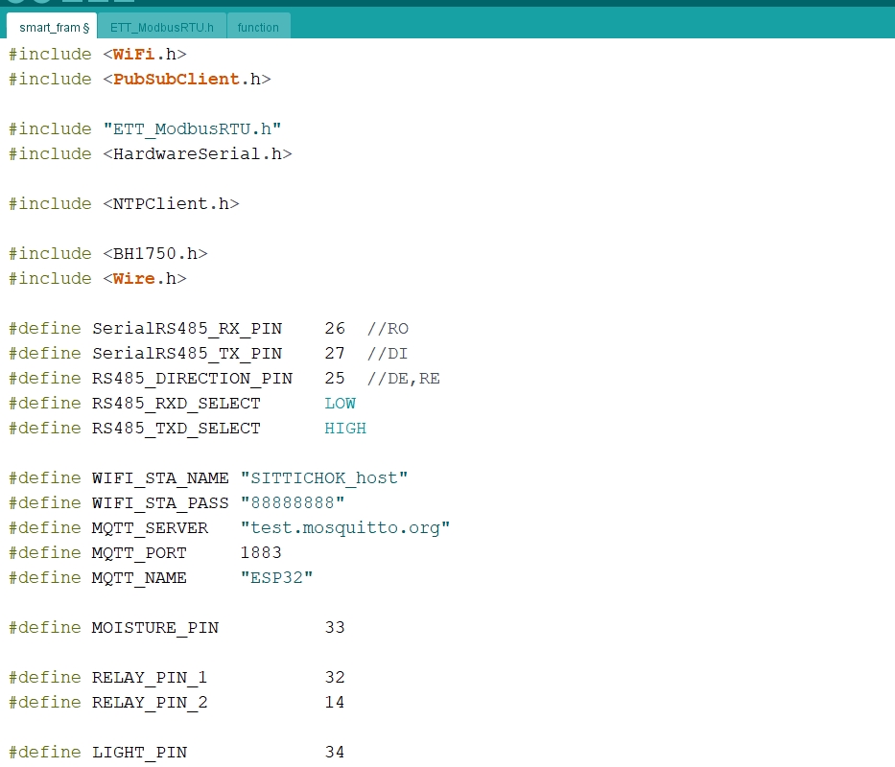Click the HIGH value of RS485_TXD_SELECT

click(345, 429)
